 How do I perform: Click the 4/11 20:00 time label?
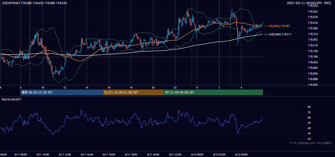153,155
